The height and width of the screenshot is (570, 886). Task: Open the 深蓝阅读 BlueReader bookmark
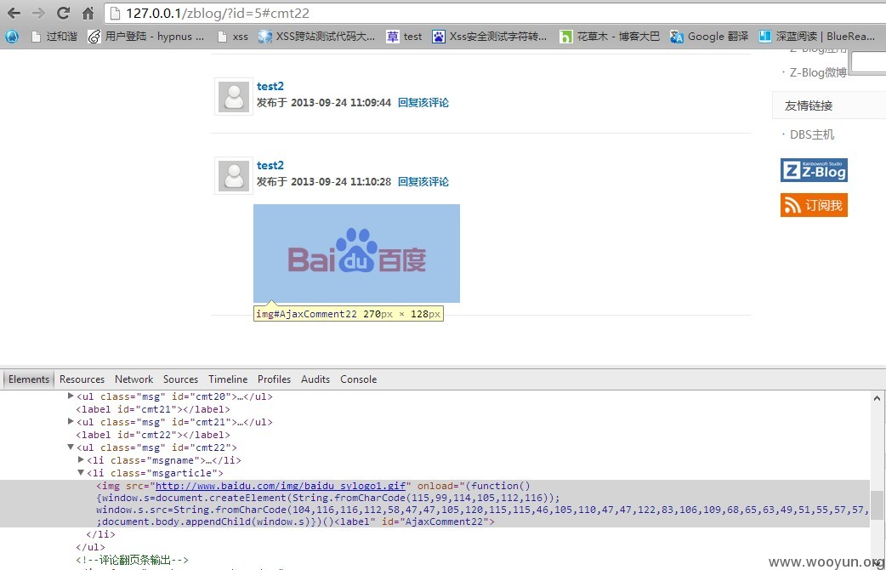[x=817, y=37]
